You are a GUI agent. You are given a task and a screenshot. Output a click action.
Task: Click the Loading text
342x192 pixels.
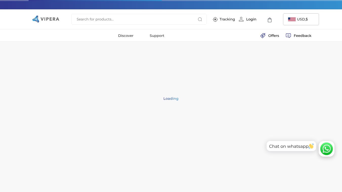click(171, 99)
